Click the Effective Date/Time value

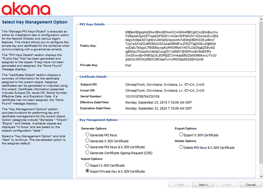pos(158,103)
